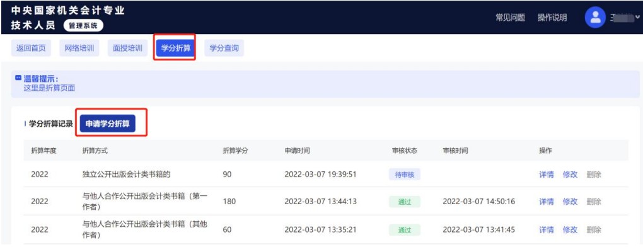Click the 这里是折算页面 hint text

tap(49, 88)
